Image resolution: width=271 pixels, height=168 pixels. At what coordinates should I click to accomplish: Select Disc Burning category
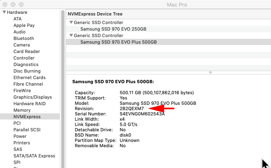[x=27, y=71]
